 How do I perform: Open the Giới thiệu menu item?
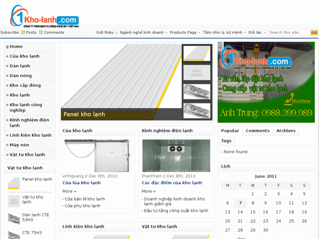[105, 32]
